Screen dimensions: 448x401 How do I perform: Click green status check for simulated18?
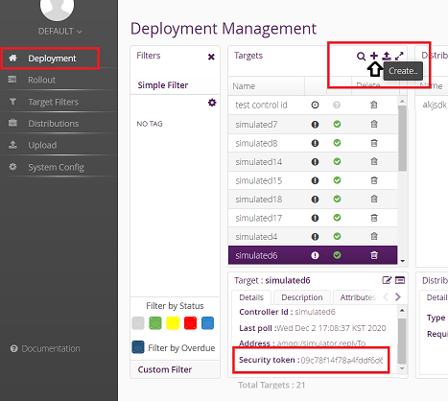pos(337,199)
